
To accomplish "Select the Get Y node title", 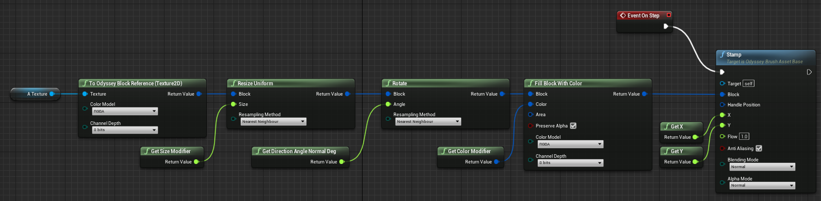I will (x=677, y=151).
